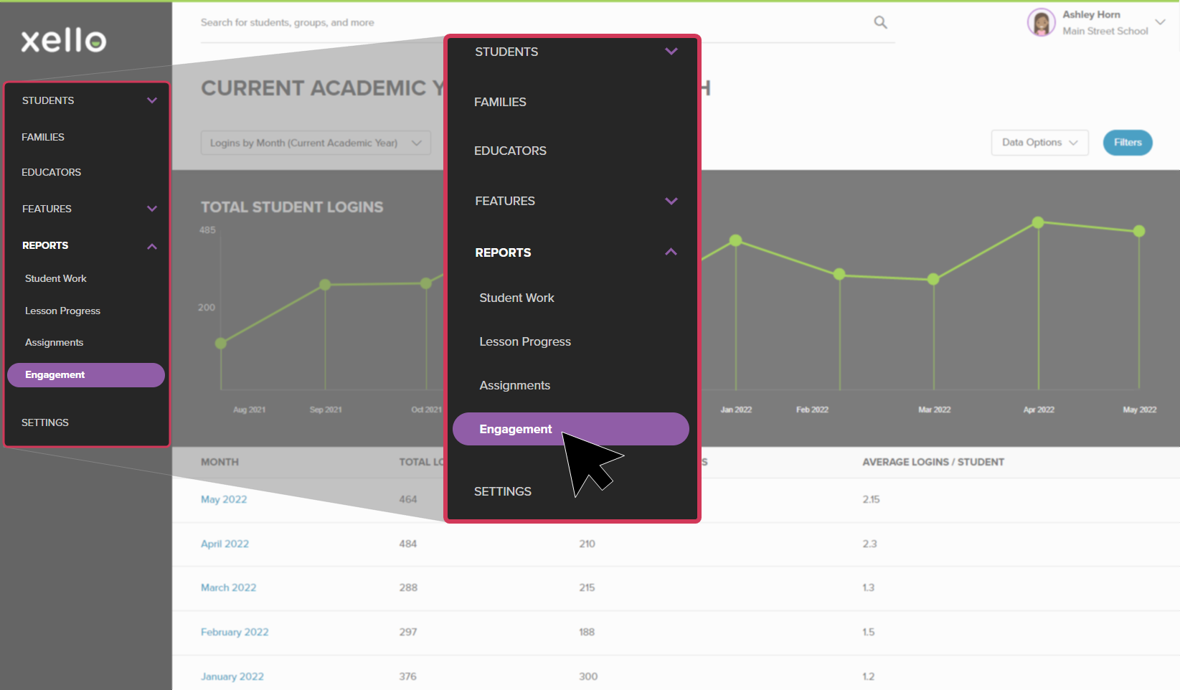Click the 188 cell in February row

click(587, 632)
